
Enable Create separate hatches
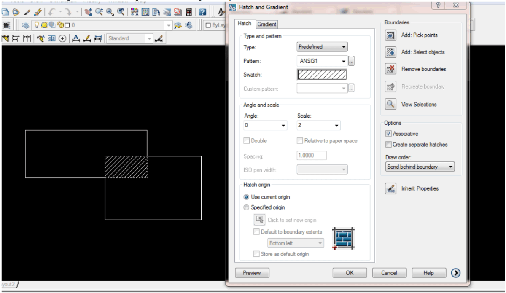[388, 144]
